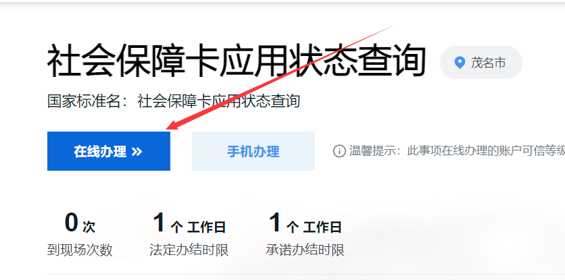This screenshot has height=280, width=565.
Task: Click the 1 个工作日 value above 法定办结时限
Action: pyautogui.click(x=189, y=223)
